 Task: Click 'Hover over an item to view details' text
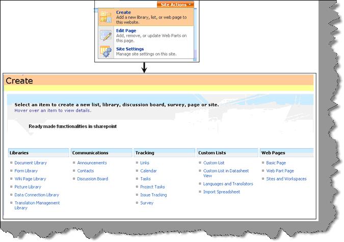tap(52, 111)
